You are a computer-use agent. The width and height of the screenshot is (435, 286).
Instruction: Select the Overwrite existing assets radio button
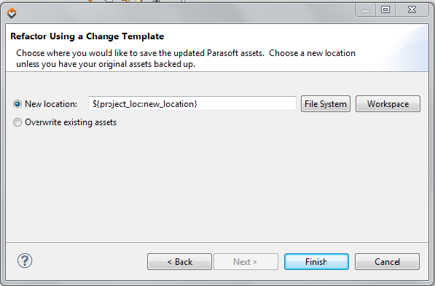pos(17,122)
